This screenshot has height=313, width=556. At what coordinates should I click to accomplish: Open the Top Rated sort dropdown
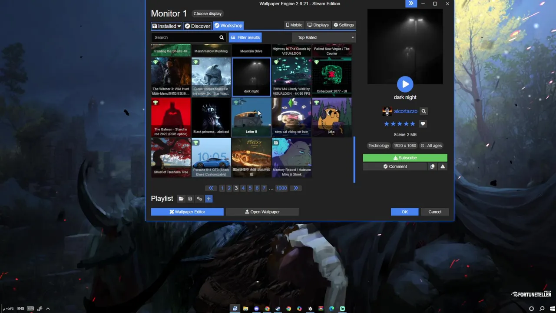coord(323,37)
